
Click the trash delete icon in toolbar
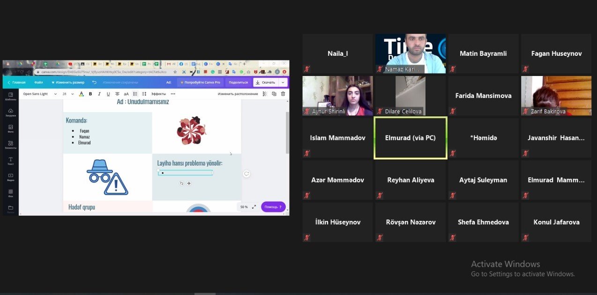pos(283,94)
